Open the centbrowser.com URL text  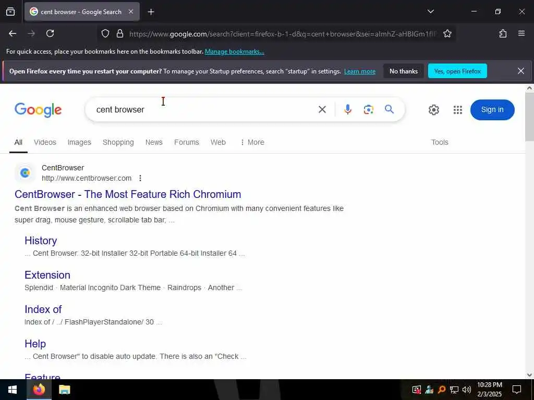coord(87,178)
